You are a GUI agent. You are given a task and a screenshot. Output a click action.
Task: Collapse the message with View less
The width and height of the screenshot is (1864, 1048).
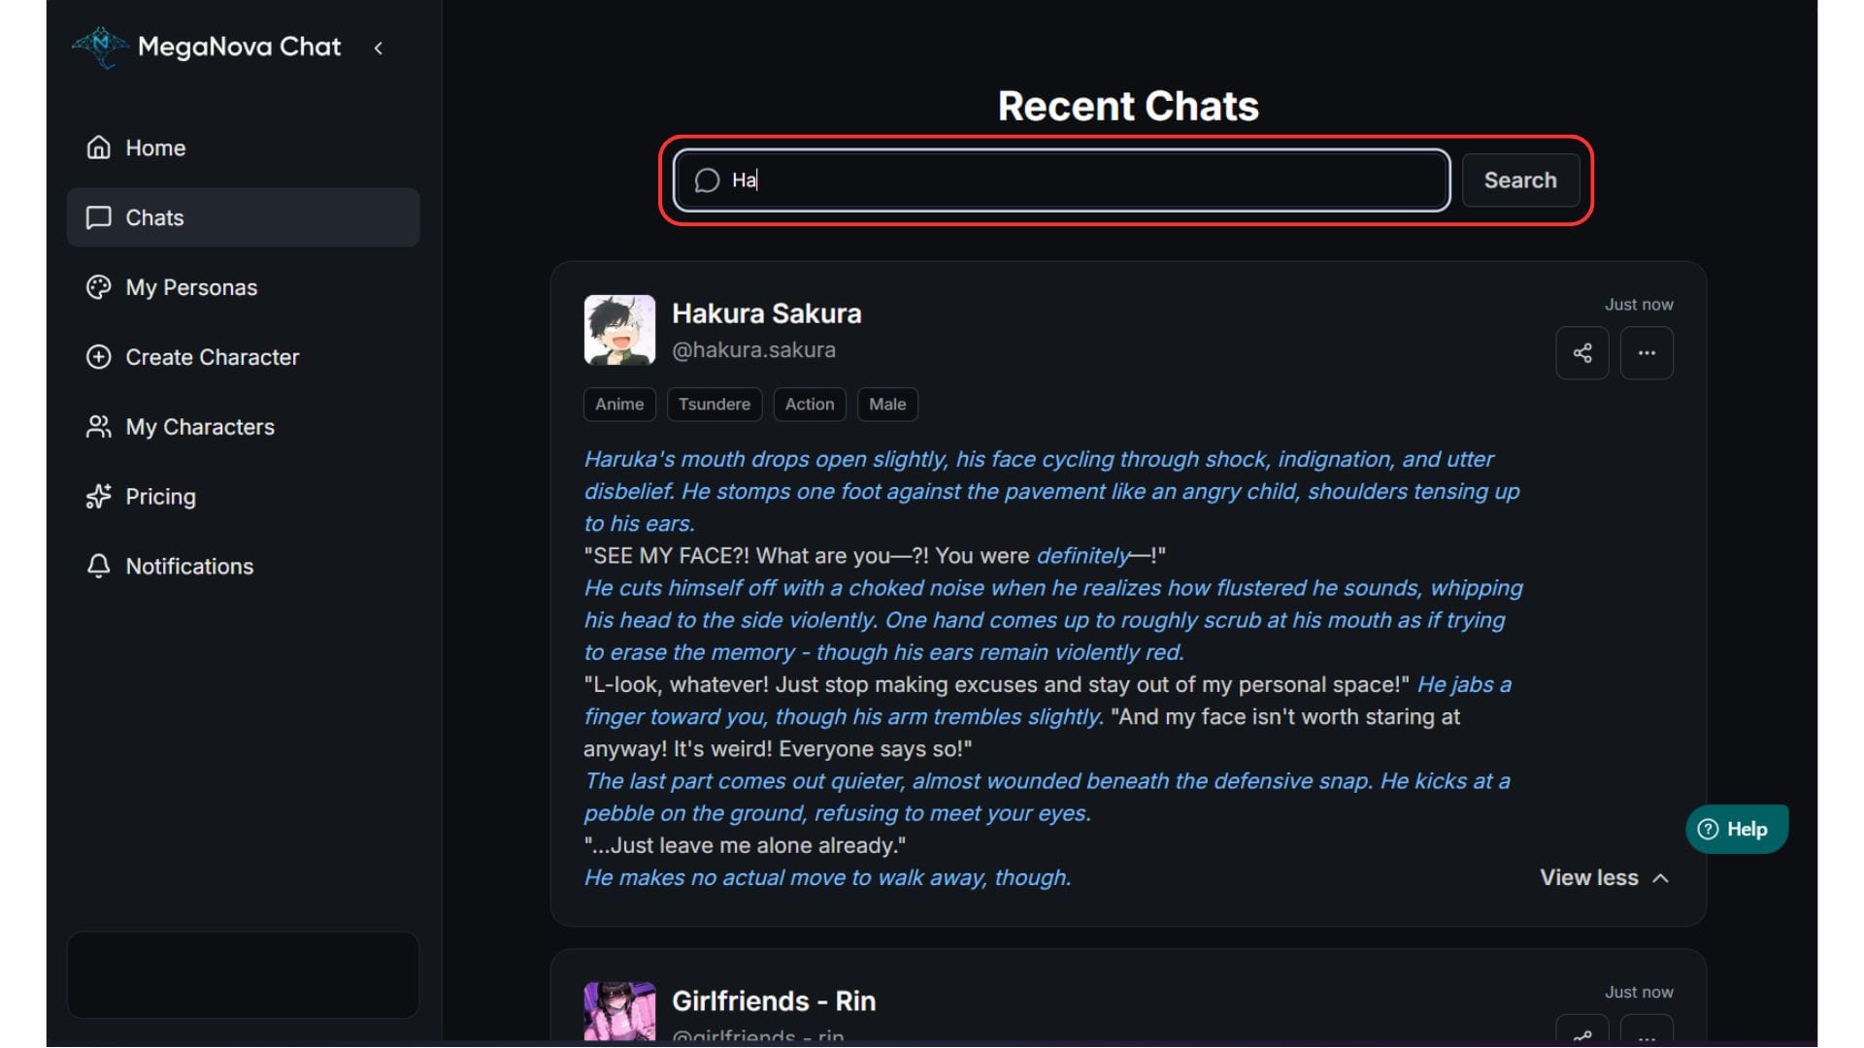pyautogui.click(x=1604, y=878)
